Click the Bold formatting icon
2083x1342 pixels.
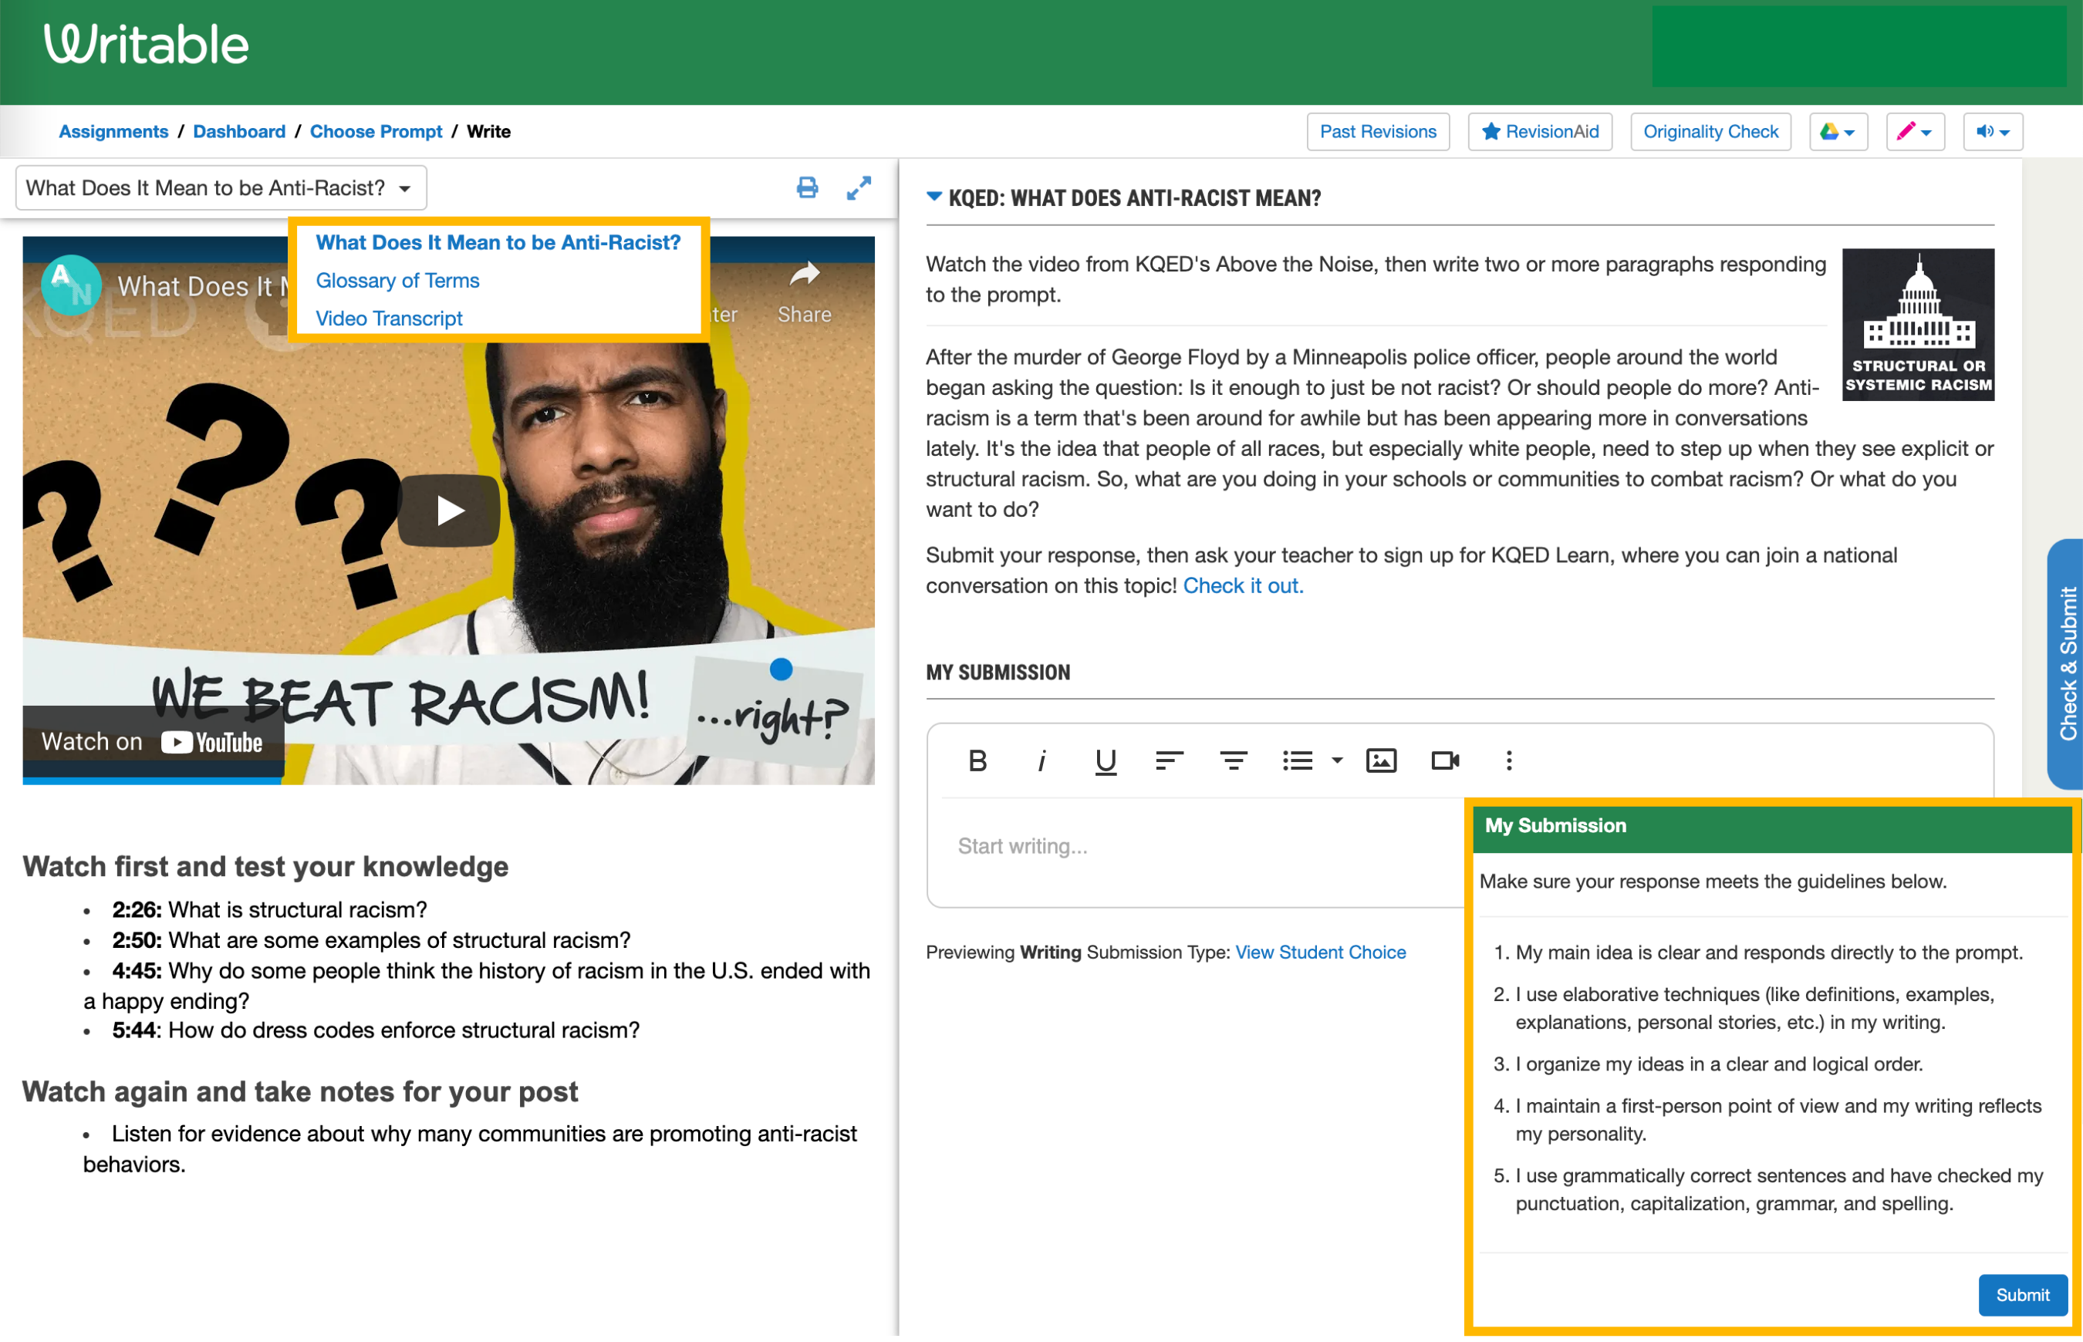click(x=977, y=762)
